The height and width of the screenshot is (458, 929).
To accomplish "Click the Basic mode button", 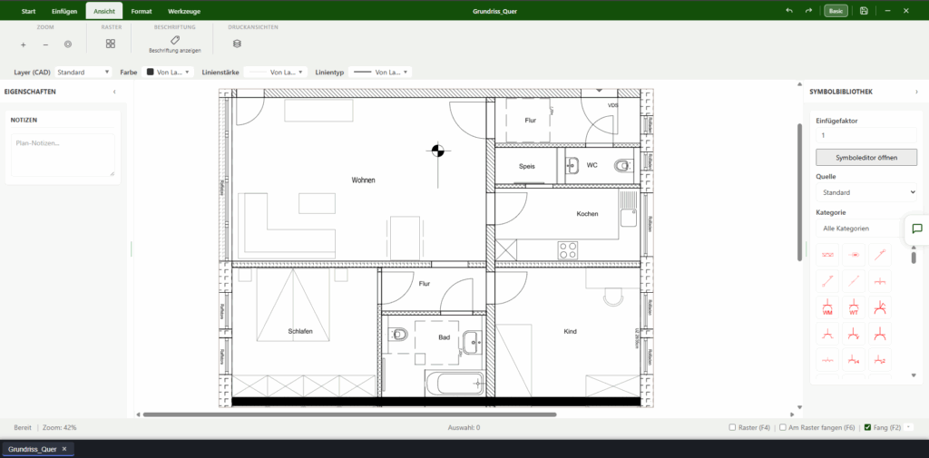I will pyautogui.click(x=836, y=11).
